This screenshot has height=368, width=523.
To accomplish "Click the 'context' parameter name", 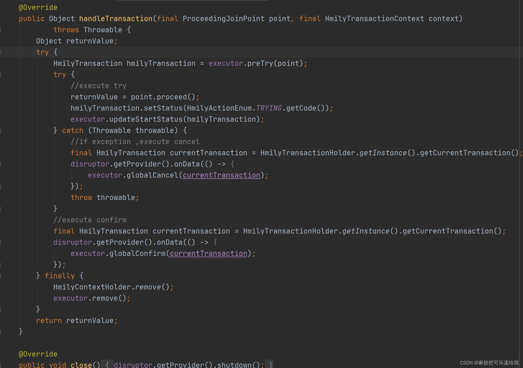I will (x=444, y=19).
